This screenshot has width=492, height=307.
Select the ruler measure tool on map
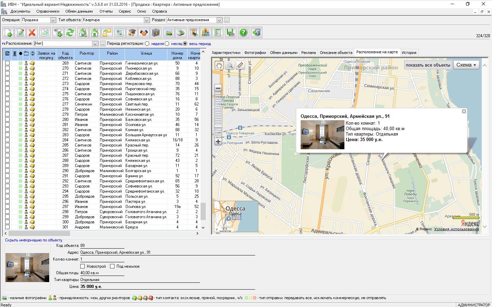240,65
